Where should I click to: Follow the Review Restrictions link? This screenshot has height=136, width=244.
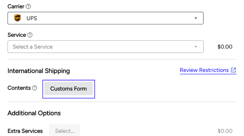click(x=204, y=70)
